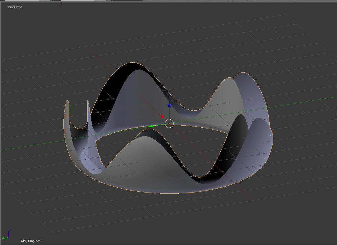Grab the green Y-axis manipulator arrow
This screenshot has width=337, height=245.
click(151, 126)
